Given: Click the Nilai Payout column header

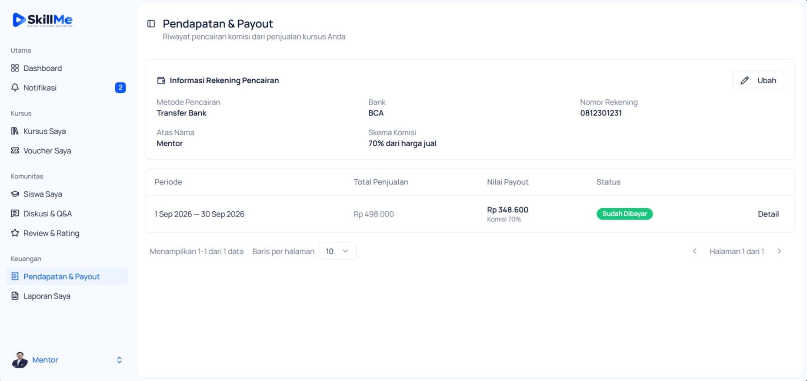Looking at the screenshot, I should (508, 182).
